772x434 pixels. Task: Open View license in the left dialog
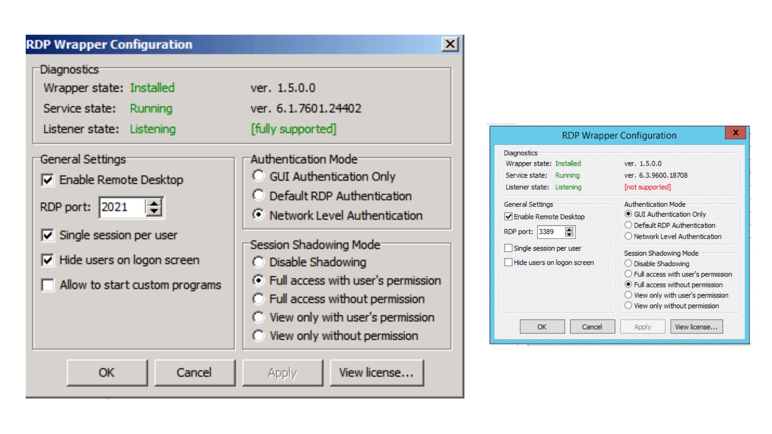376,373
